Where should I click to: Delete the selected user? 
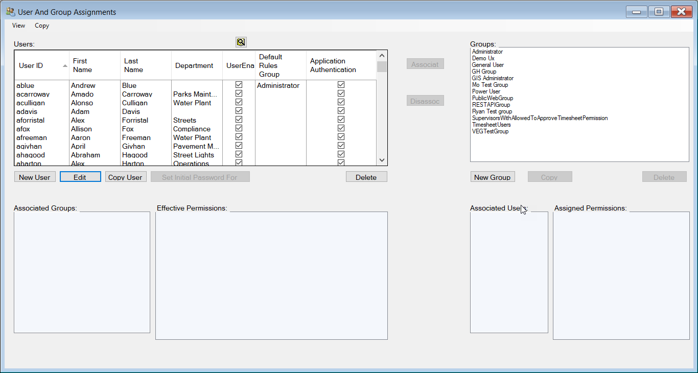366,176
